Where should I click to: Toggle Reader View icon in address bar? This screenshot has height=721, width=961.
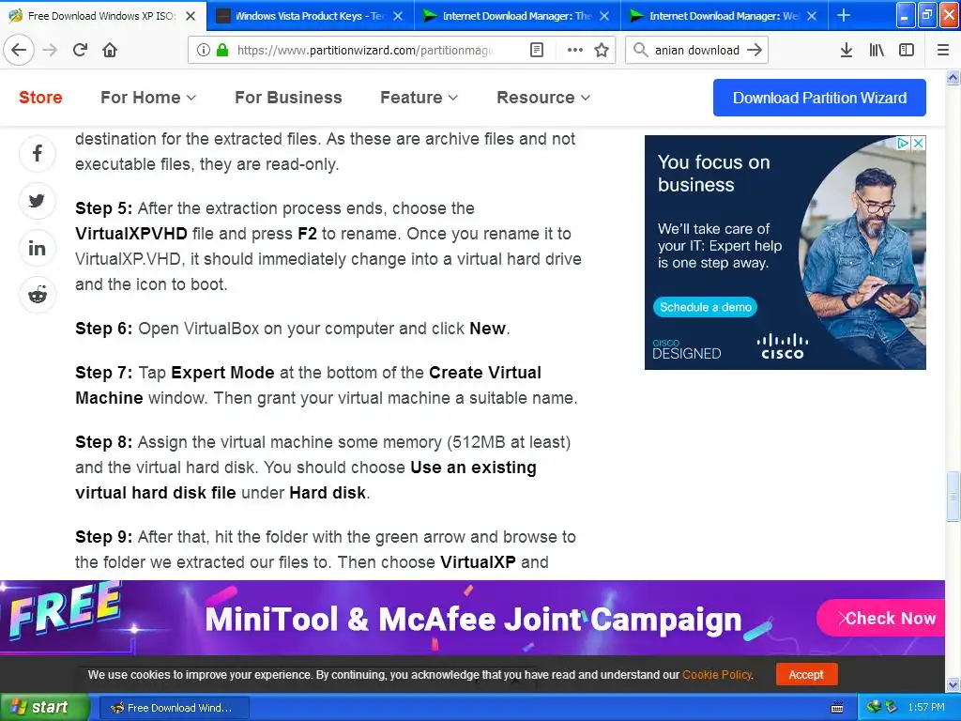(x=537, y=50)
